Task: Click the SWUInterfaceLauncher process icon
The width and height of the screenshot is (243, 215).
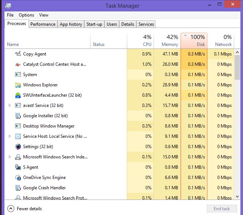Action: (x=18, y=95)
